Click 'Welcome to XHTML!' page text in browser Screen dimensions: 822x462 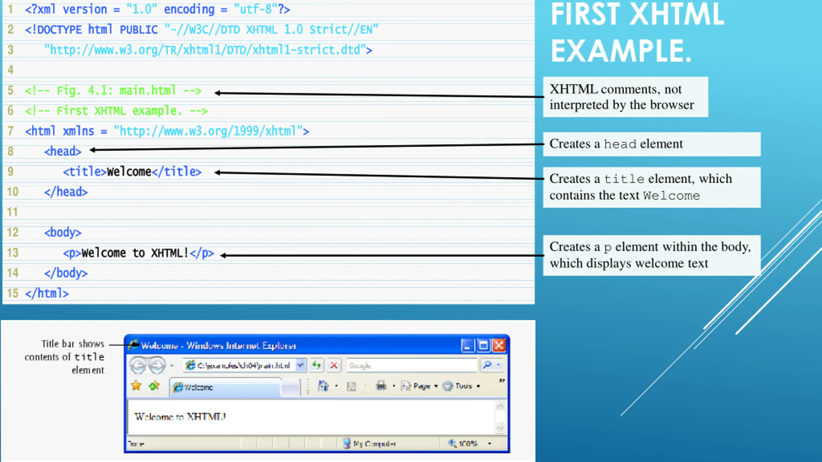click(180, 416)
